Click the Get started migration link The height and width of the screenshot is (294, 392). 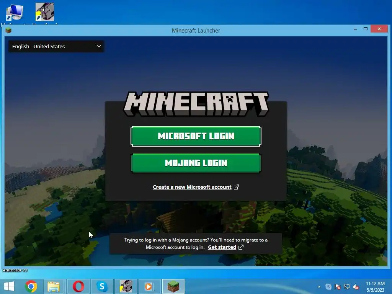pyautogui.click(x=222, y=247)
